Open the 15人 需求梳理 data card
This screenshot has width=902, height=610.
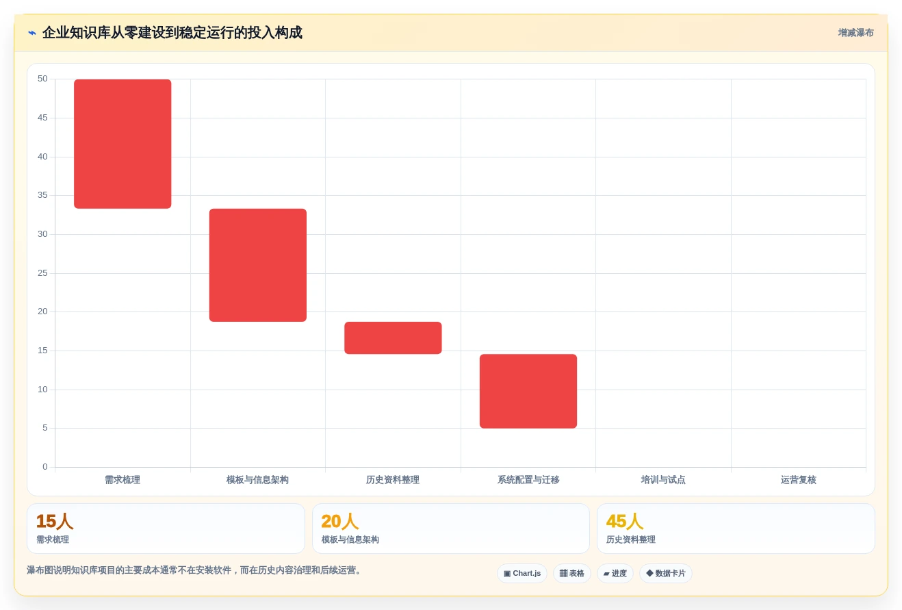click(x=166, y=529)
